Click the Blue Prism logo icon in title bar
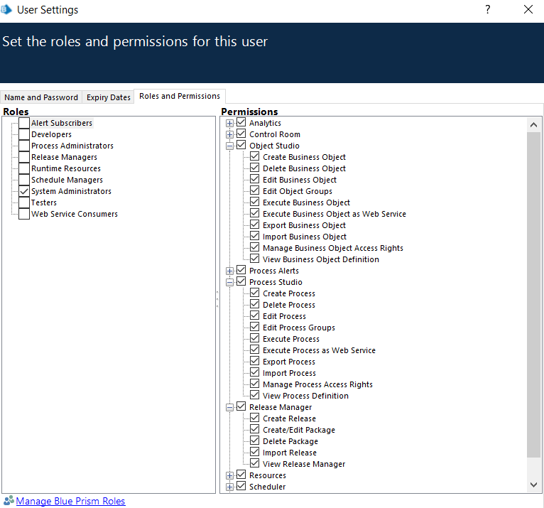The image size is (544, 508). click(6, 9)
